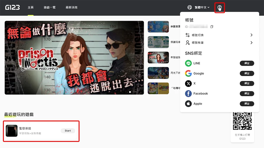Open the 月光下的 news thumbnail
264x148 pixels.
[x=158, y=73]
